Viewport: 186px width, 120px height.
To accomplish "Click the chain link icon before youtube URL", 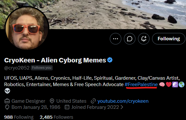I will (x=93, y=101).
